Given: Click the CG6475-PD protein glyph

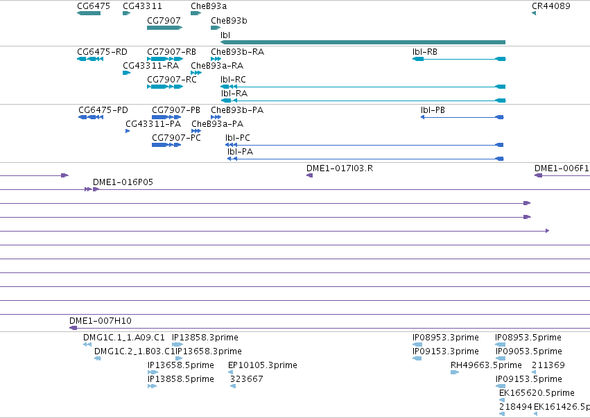Looking at the screenshot, I should point(91,117).
